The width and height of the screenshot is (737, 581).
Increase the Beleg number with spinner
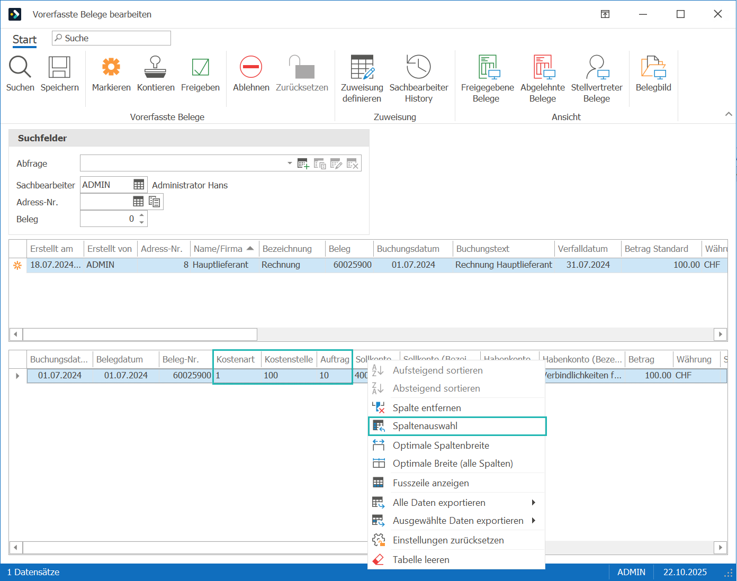pyautogui.click(x=142, y=215)
